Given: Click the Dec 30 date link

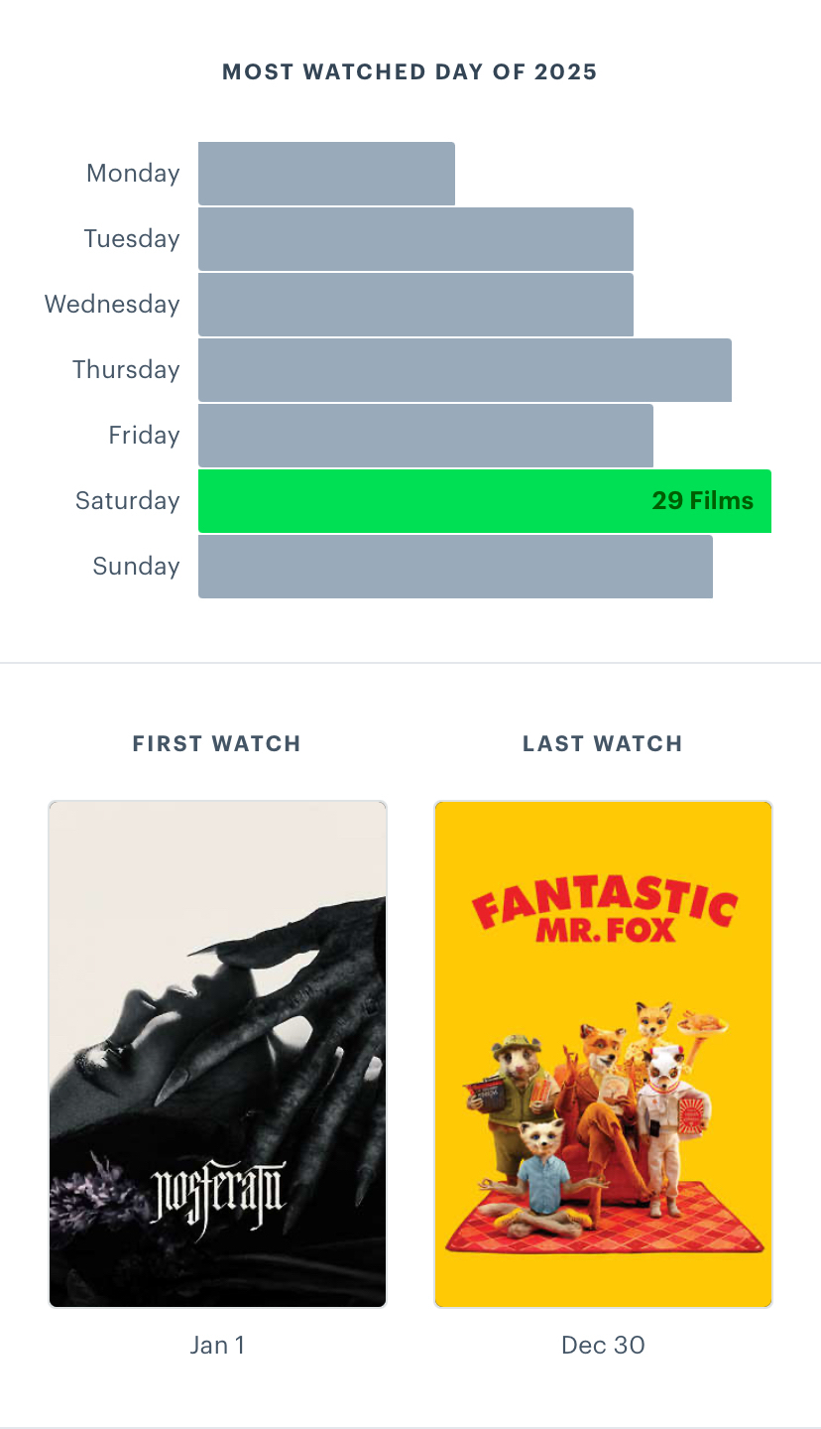Looking at the screenshot, I should tap(603, 1346).
